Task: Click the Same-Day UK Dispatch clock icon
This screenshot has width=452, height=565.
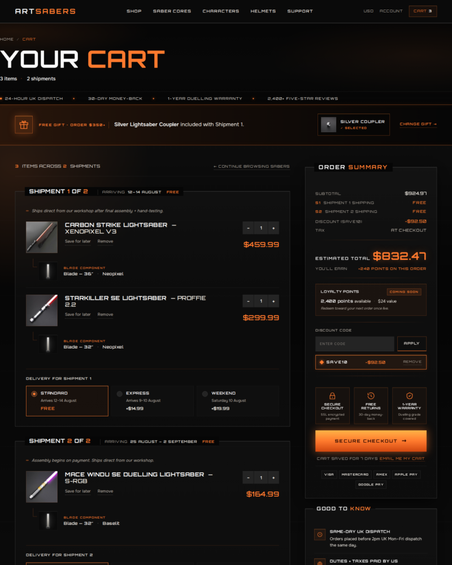Action: click(320, 534)
